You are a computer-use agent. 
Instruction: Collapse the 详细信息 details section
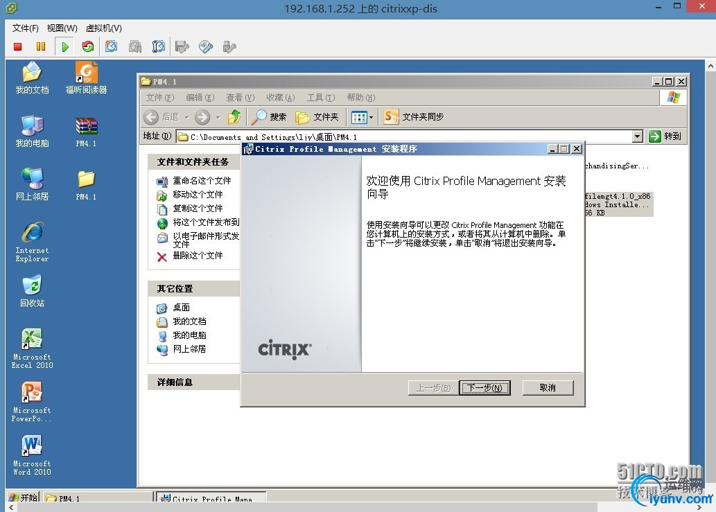click(x=193, y=382)
